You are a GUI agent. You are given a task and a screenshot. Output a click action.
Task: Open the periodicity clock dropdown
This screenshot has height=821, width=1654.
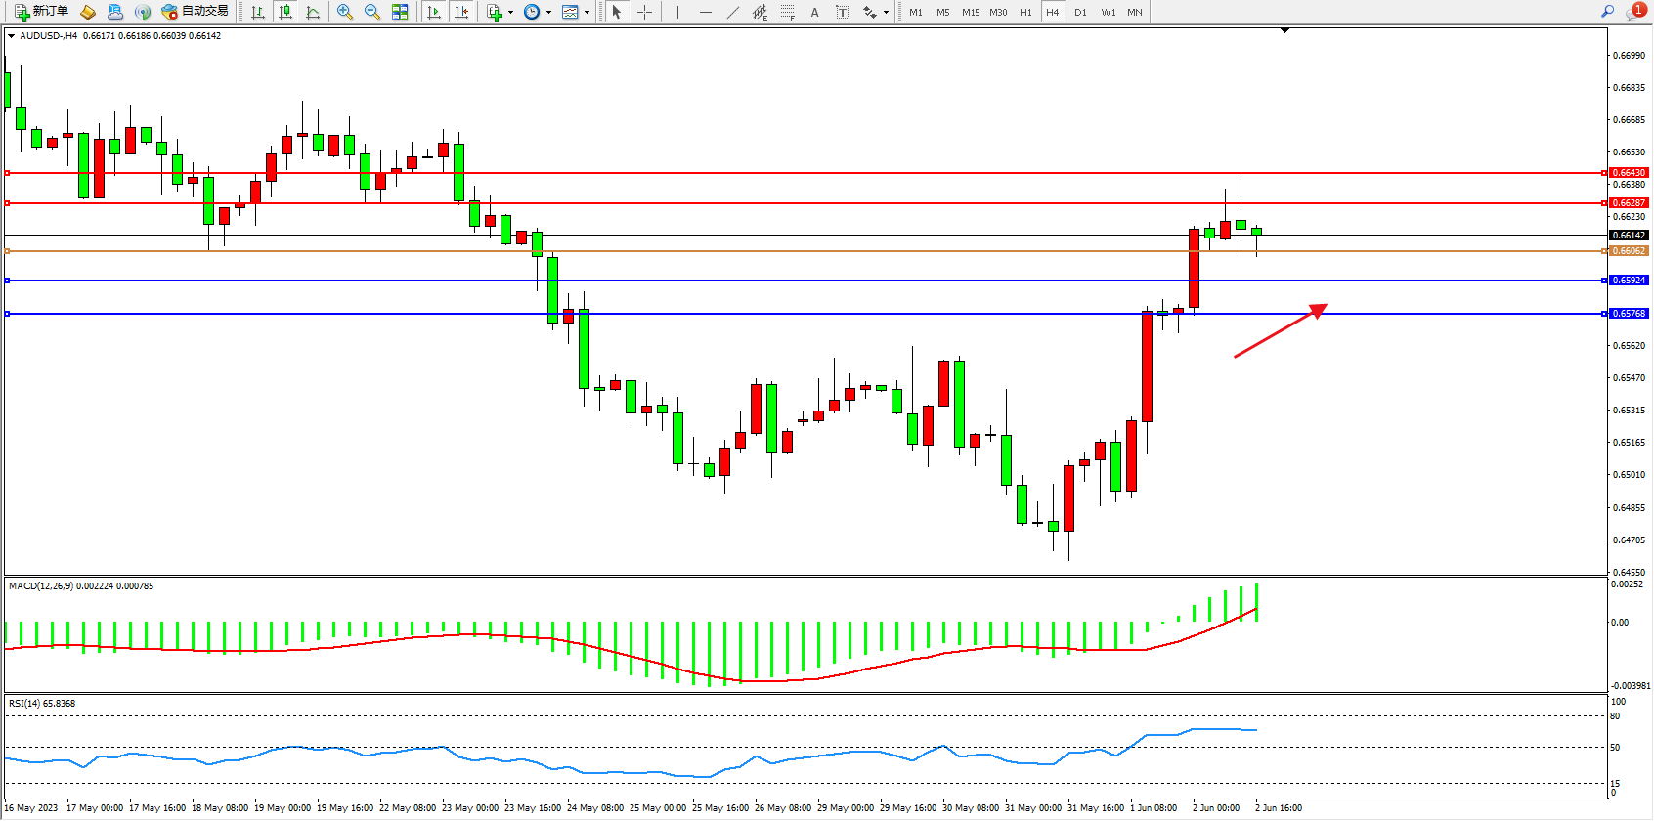click(548, 13)
